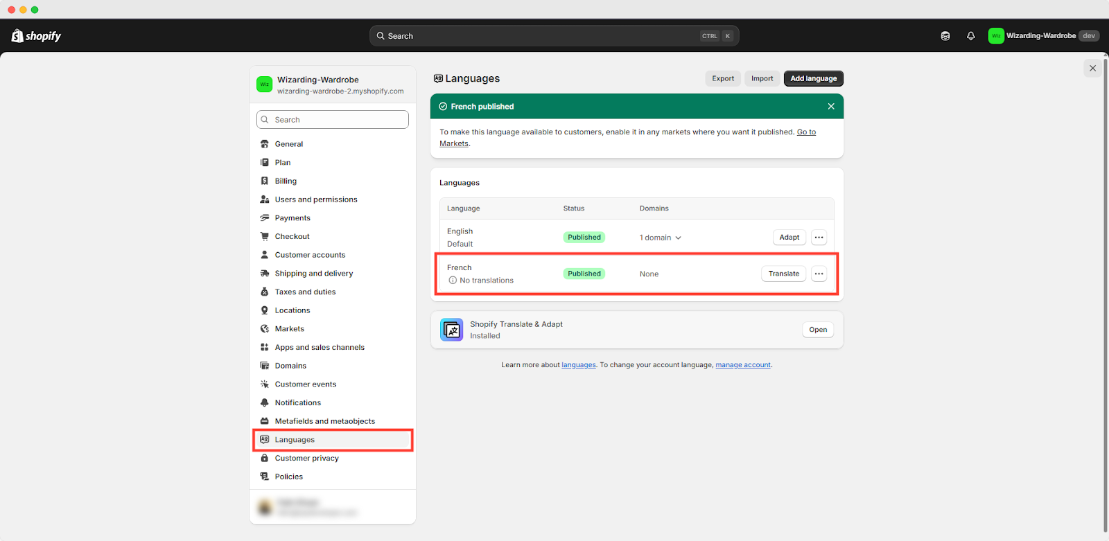Image resolution: width=1109 pixels, height=541 pixels.
Task: Click the Customer accounts icon
Action: pyautogui.click(x=265, y=255)
